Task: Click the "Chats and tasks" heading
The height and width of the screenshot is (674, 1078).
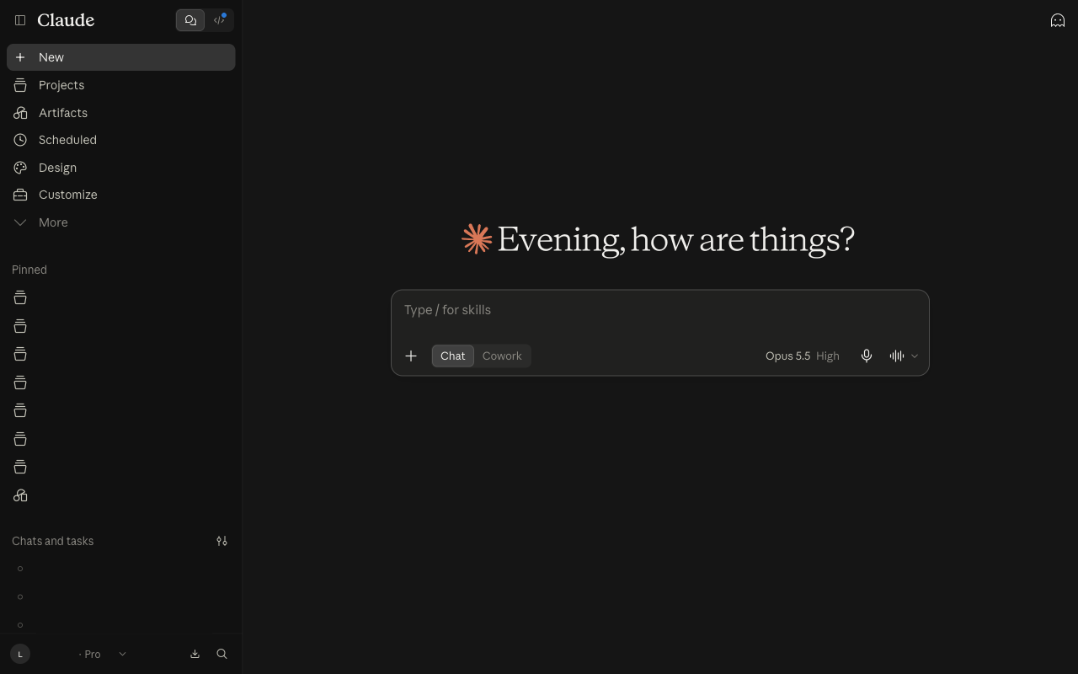Action: pyautogui.click(x=52, y=541)
